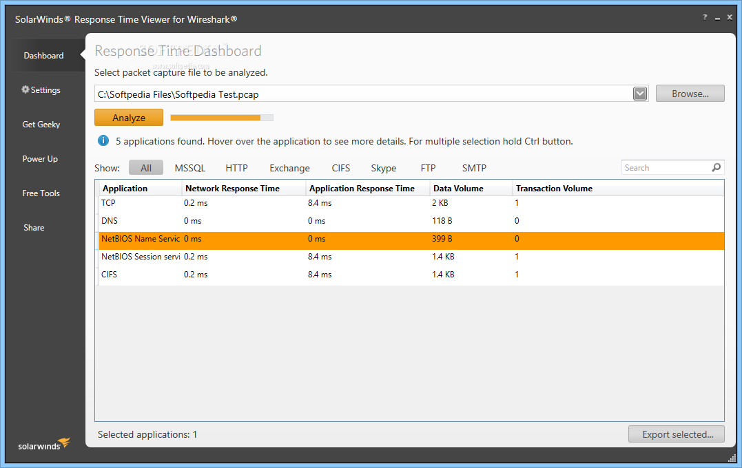Screen dimensions: 742x468
Task: Open the Get Geeky section
Action: pos(41,125)
